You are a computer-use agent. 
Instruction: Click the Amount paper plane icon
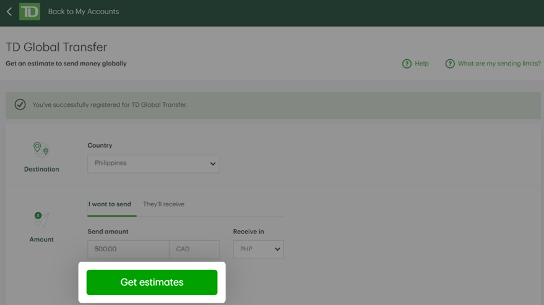click(41, 220)
